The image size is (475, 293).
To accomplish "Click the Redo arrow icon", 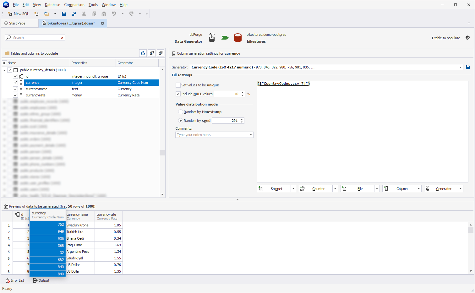I will pos(131,14).
